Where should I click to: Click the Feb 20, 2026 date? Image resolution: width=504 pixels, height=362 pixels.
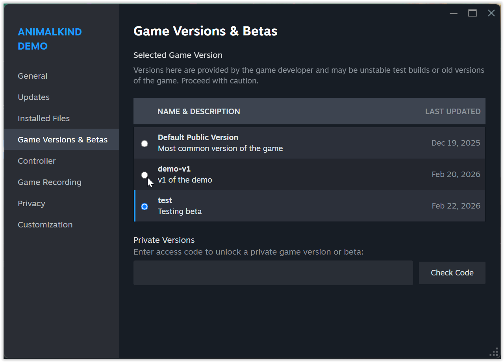click(x=456, y=174)
